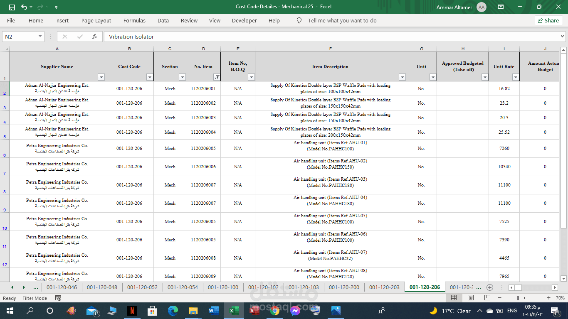This screenshot has width=568, height=319.
Task: Open the filtered No. Item dropdown
Action: 217,77
